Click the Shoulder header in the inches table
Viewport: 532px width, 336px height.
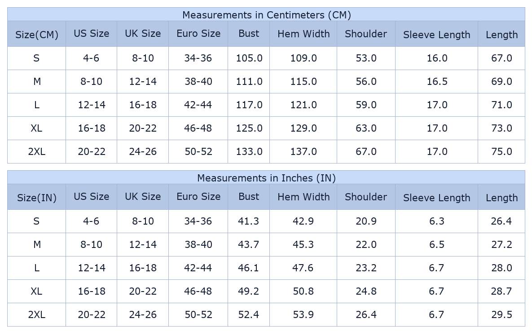click(366, 197)
